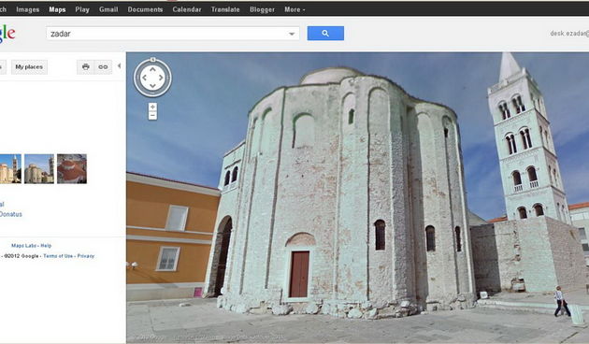
Task: Open Calendar in top bar
Action: (x=187, y=9)
